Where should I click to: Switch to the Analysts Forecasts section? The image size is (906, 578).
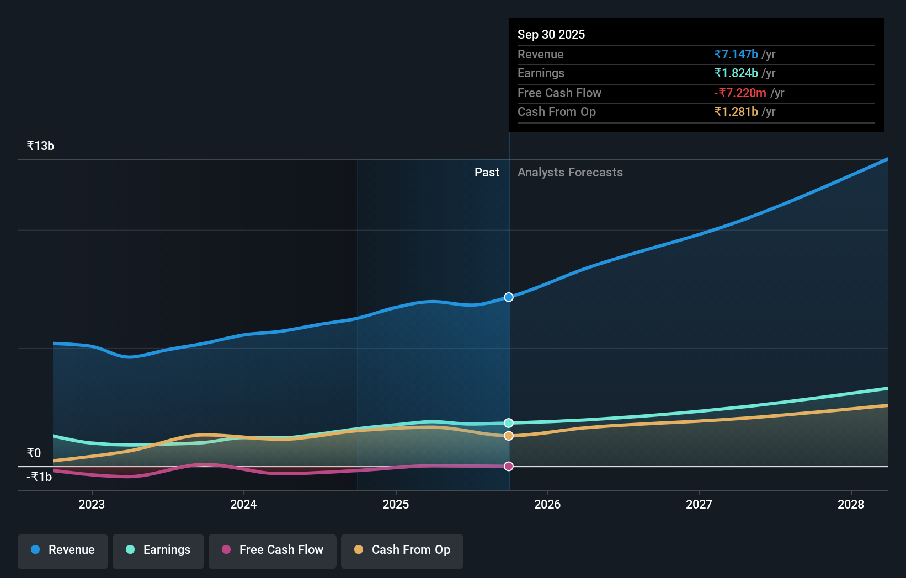tap(570, 172)
